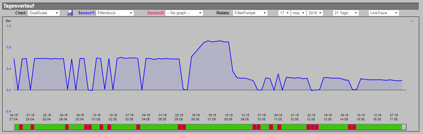Click the 16:15 14.05. time label
Viewport: 423px width, 134px height.
tap(344, 117)
